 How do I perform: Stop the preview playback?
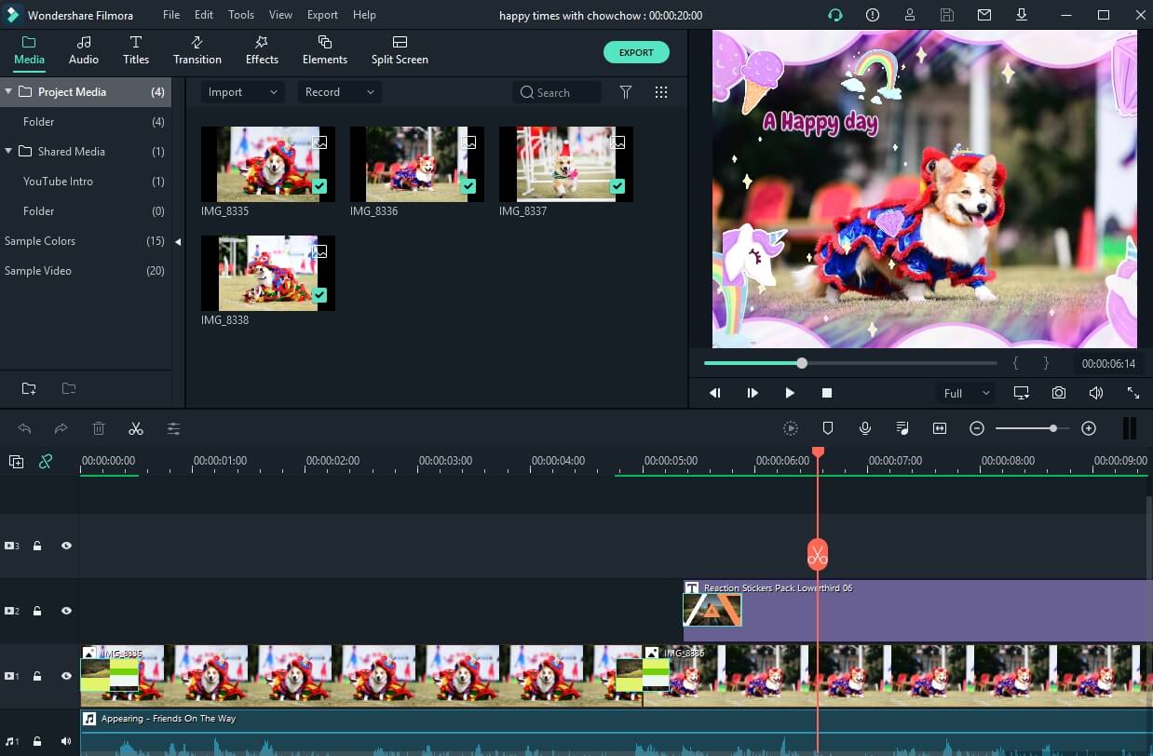tap(826, 393)
